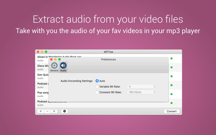Minimize the Preferences window
216x135 pixels.
[x=55, y=59]
